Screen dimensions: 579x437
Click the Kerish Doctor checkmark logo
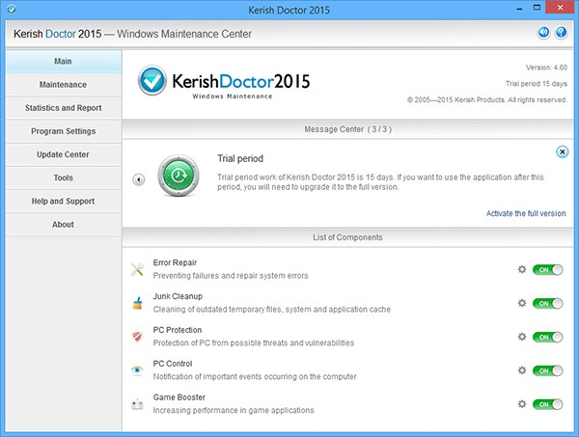click(x=152, y=80)
